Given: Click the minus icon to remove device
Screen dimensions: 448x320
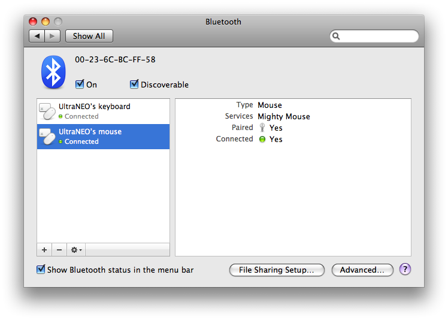Looking at the screenshot, I should [59, 250].
